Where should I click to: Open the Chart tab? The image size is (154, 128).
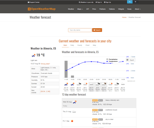click(87, 45)
